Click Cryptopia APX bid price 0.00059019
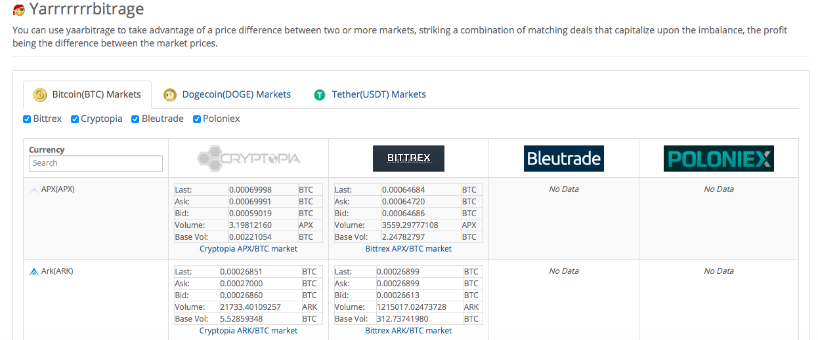Screen dimensions: 818x340 (x=250, y=214)
